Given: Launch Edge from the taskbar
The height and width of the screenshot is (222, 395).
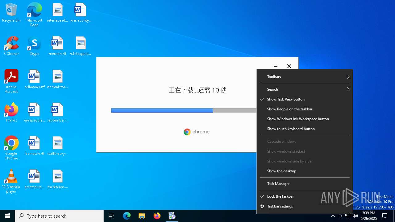Looking at the screenshot, I should pos(127,216).
